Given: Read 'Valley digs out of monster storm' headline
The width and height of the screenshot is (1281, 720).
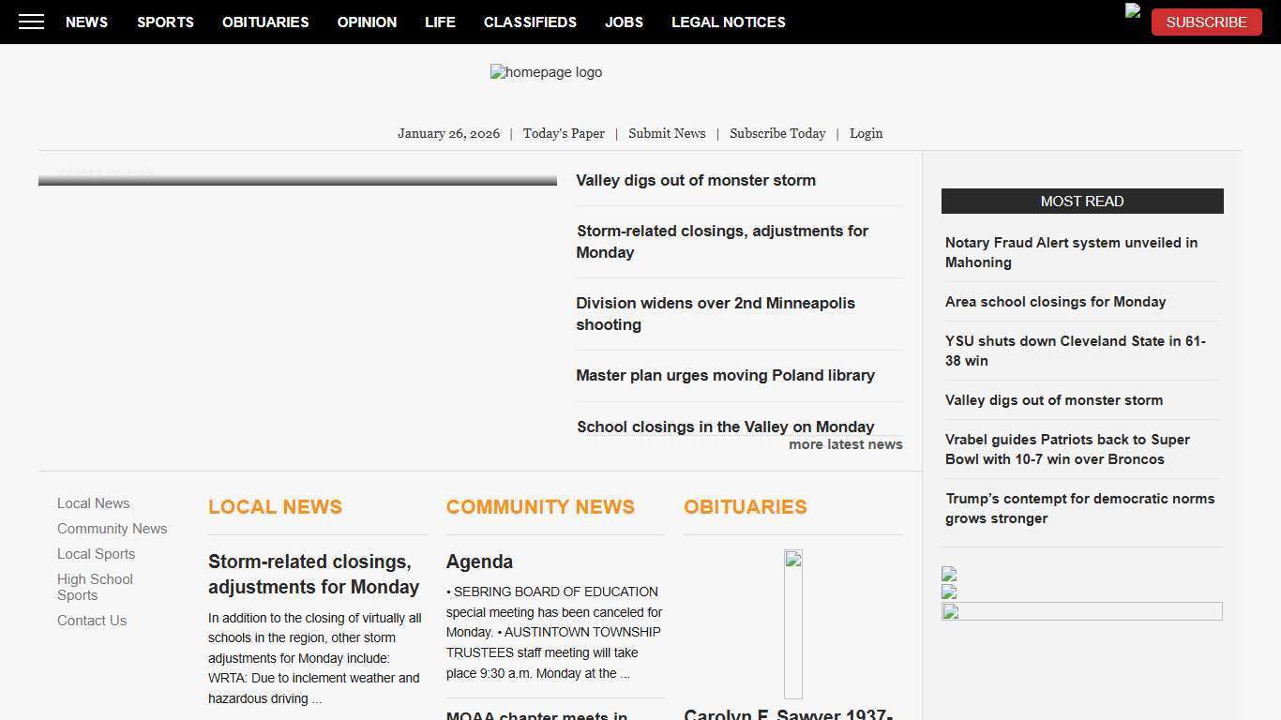Looking at the screenshot, I should [x=695, y=180].
